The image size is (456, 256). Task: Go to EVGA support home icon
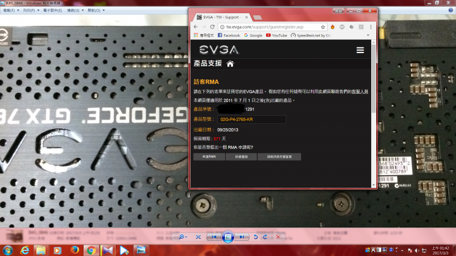coord(230,64)
